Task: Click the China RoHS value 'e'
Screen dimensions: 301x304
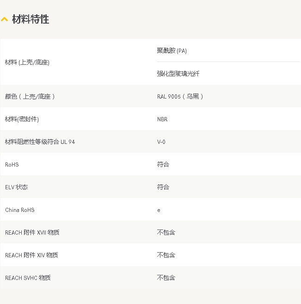Action: pyautogui.click(x=159, y=210)
